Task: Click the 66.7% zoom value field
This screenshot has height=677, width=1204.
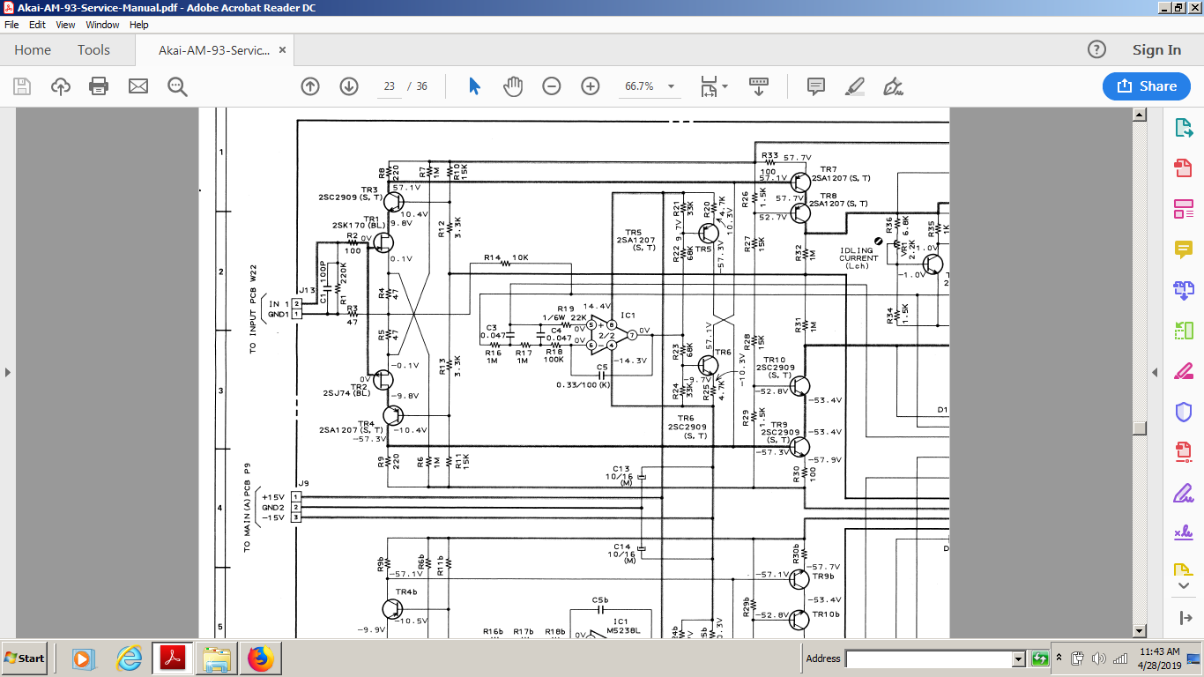Action: point(639,86)
